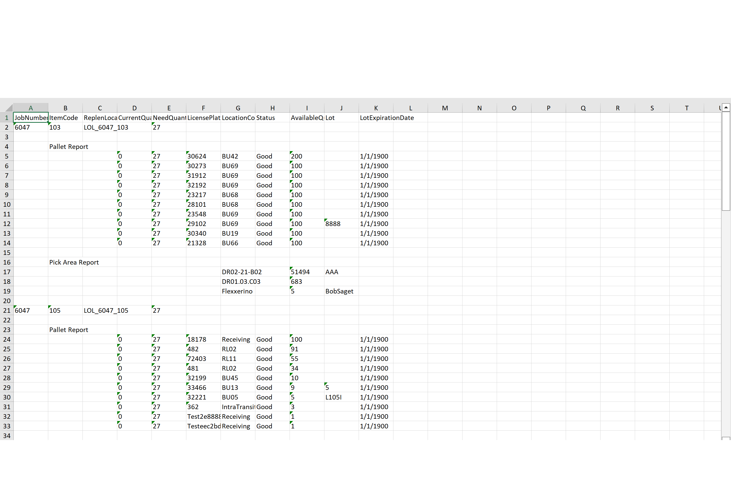This screenshot has width=731, height=487.
Task: Click license plate cell 33466
Action: pyautogui.click(x=203, y=387)
